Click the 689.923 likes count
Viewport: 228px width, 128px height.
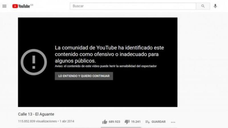tap(115, 122)
